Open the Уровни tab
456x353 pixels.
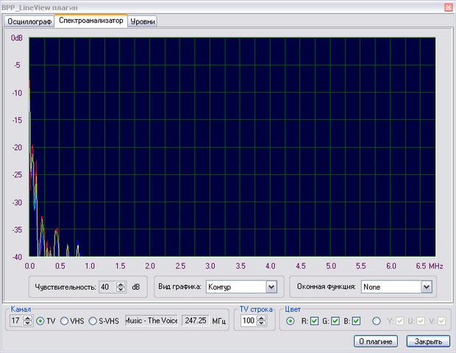(142, 21)
